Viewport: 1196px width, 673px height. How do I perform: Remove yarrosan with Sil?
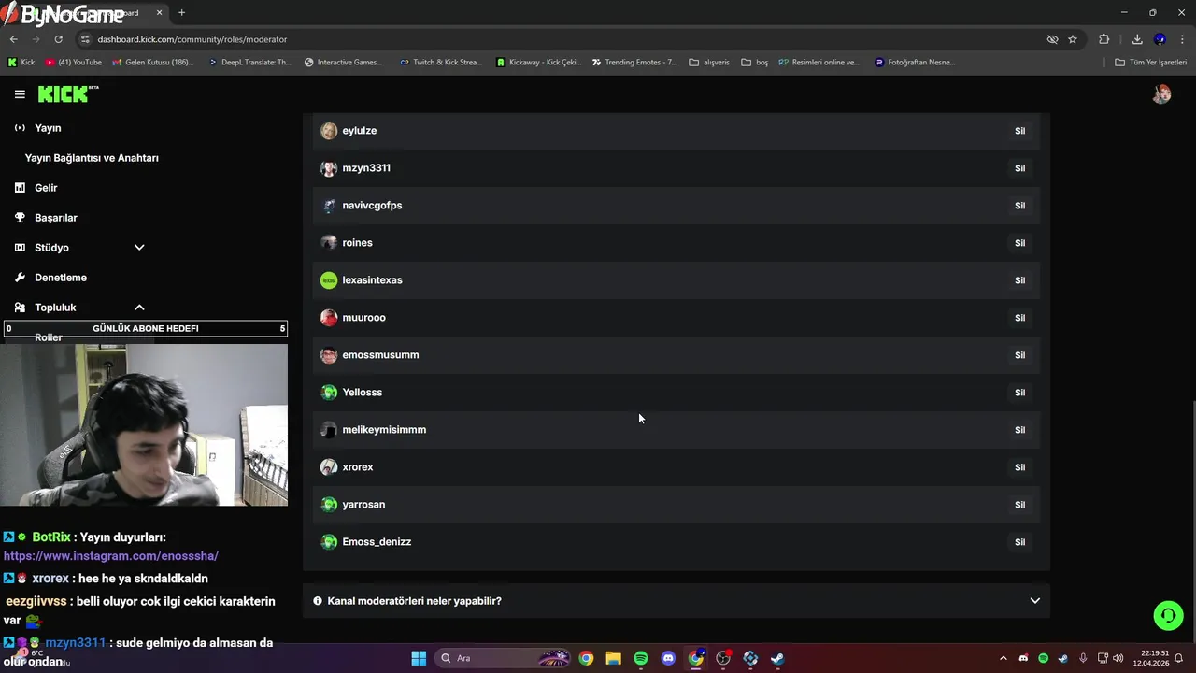click(x=1019, y=505)
